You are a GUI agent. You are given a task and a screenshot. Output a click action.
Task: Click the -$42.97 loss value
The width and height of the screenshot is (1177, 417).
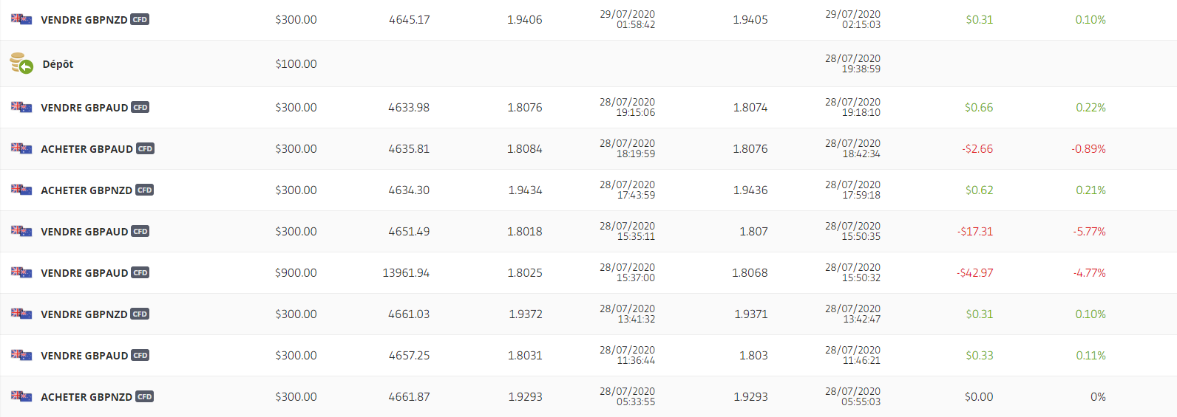tap(974, 273)
